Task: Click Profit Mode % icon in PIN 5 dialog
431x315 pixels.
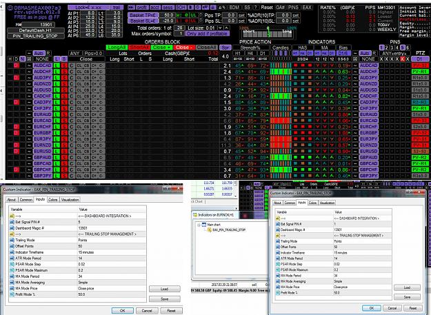Action: (12, 294)
